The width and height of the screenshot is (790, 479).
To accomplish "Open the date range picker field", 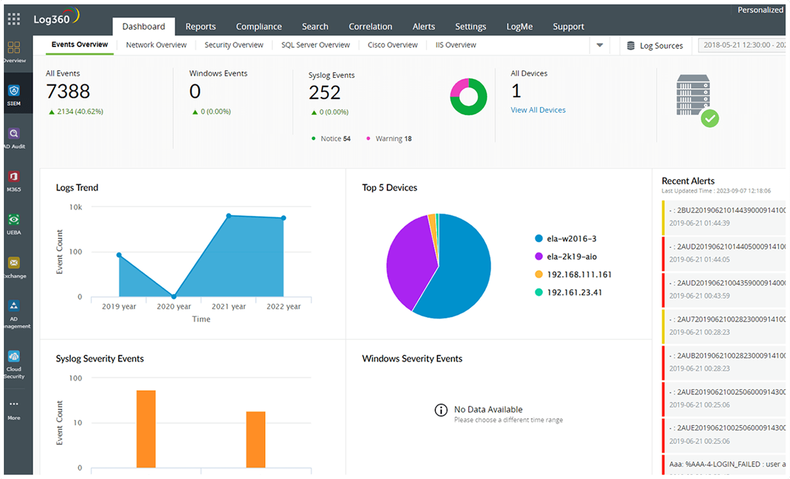I will click(x=742, y=45).
